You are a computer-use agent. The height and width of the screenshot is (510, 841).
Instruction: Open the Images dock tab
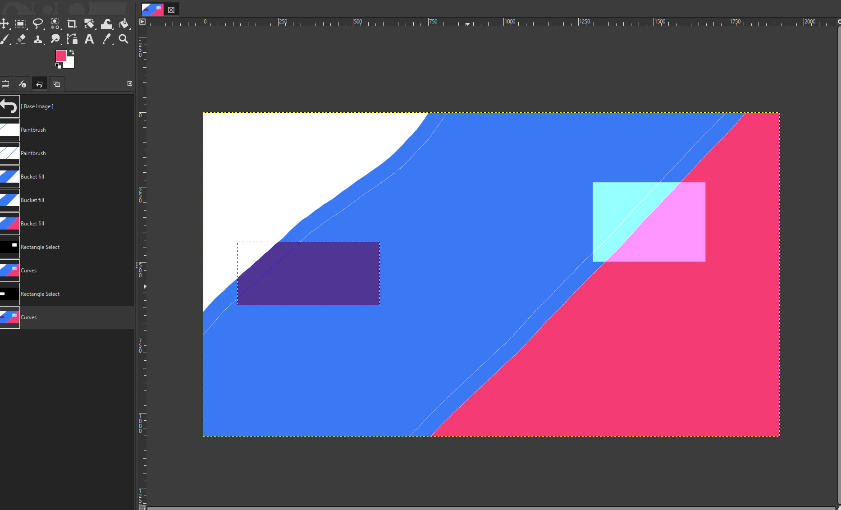click(x=57, y=84)
